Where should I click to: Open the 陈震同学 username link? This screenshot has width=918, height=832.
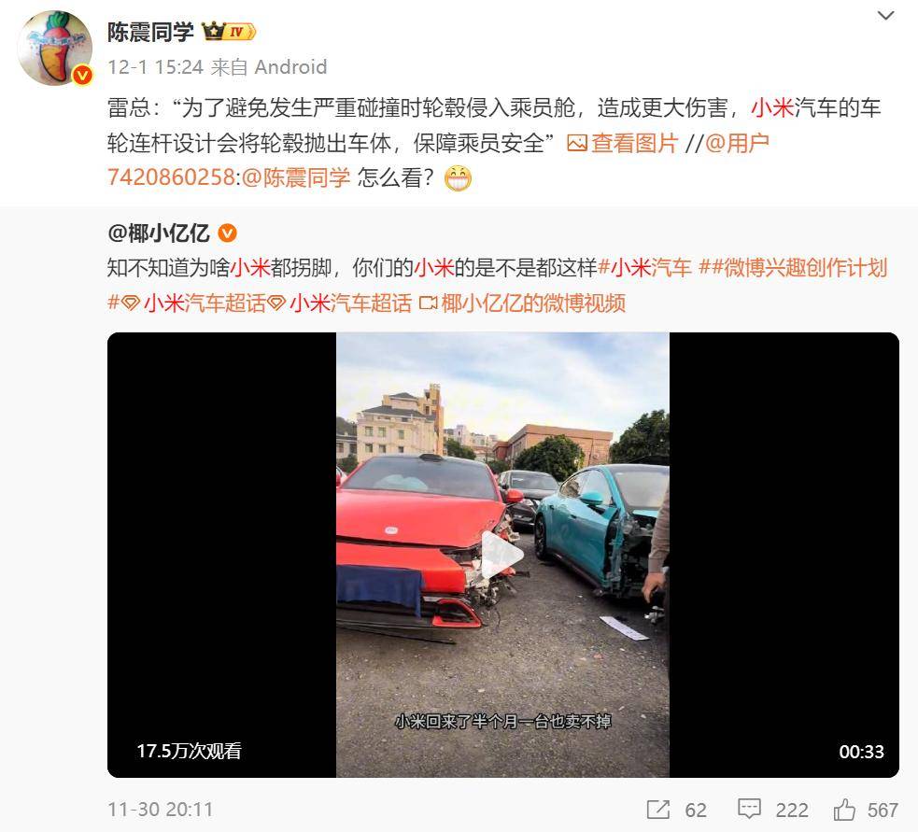click(x=150, y=32)
